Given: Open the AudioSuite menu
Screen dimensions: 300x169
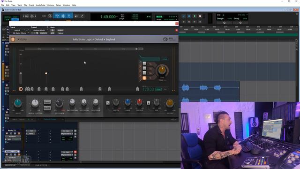Looking at the screenshot, I should pos(41,5).
